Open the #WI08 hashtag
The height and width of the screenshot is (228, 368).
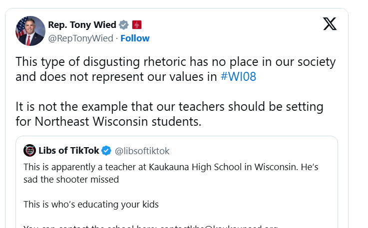[x=238, y=77]
